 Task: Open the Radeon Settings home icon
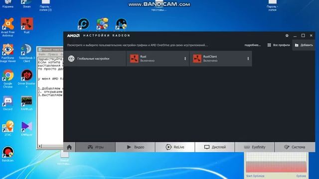[x=69, y=147]
